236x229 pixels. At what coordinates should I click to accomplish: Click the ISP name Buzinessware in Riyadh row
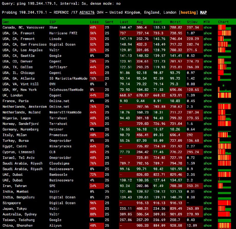tap(61, 169)
